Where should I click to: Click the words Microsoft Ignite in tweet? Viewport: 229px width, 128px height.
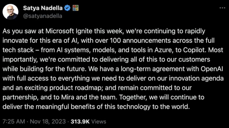click(69, 31)
